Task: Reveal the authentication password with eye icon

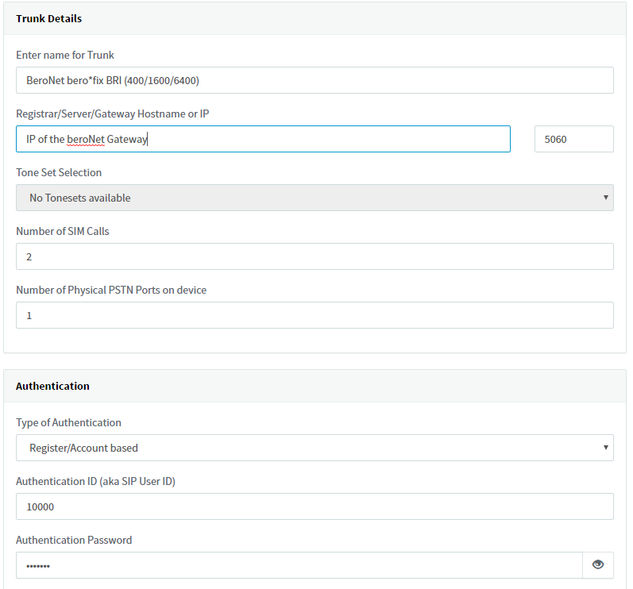Action: (x=598, y=565)
